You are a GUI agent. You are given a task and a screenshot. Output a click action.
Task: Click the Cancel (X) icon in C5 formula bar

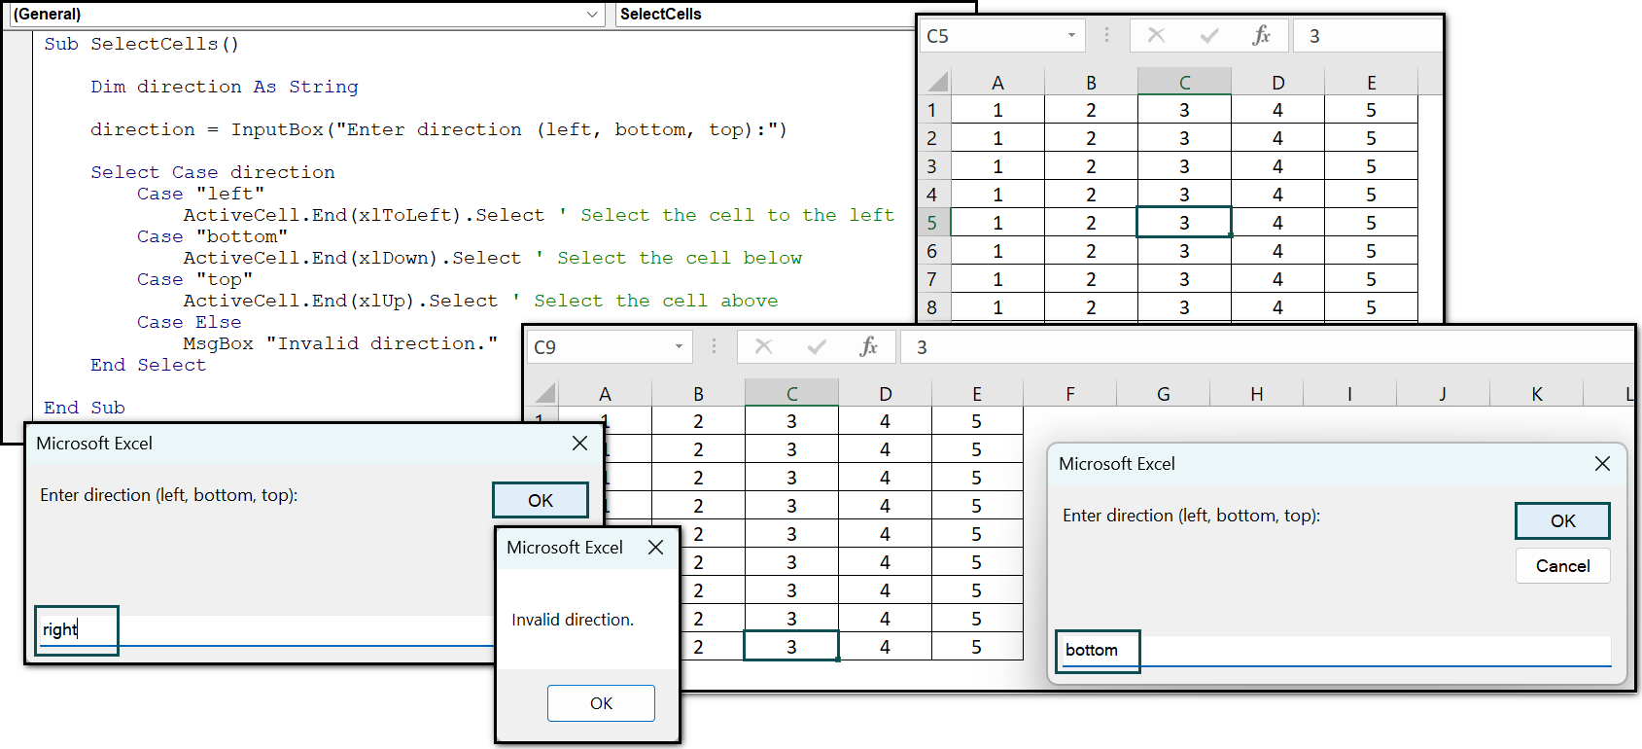pos(1156,35)
